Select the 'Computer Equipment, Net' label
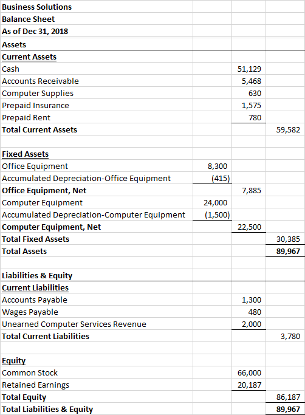The height and width of the screenshot is (415, 305). [52, 227]
